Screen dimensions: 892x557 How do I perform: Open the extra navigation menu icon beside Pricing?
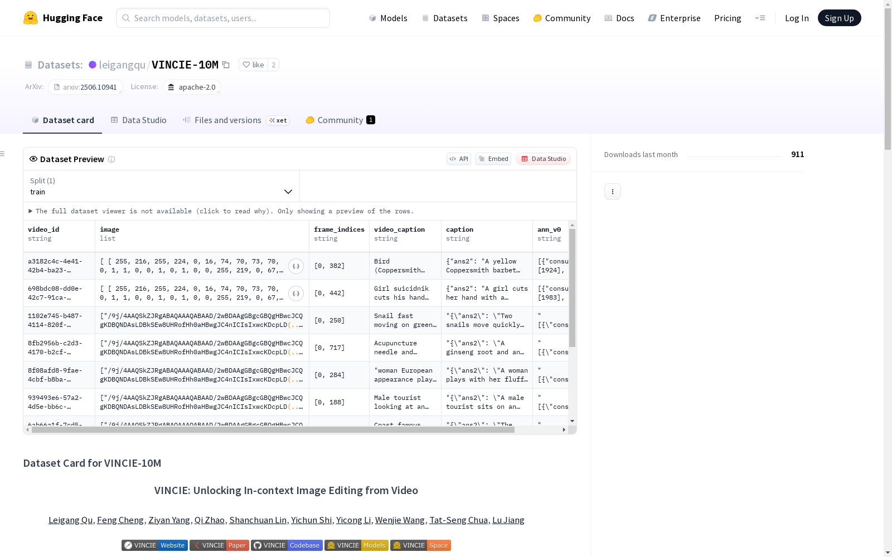pos(760,18)
